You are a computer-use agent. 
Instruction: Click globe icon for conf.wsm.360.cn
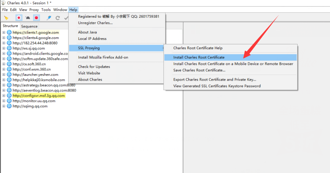[9, 69]
